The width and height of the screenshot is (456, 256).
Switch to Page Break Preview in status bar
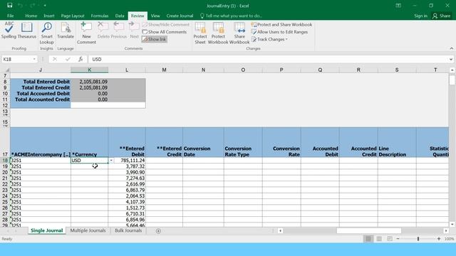[390, 239]
